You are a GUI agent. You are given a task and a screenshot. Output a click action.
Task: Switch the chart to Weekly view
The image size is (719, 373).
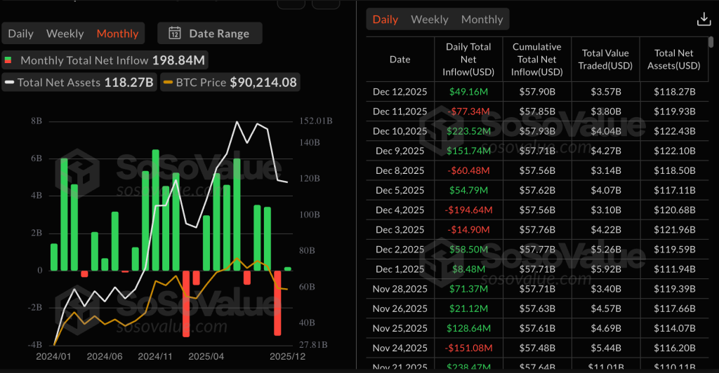click(65, 34)
